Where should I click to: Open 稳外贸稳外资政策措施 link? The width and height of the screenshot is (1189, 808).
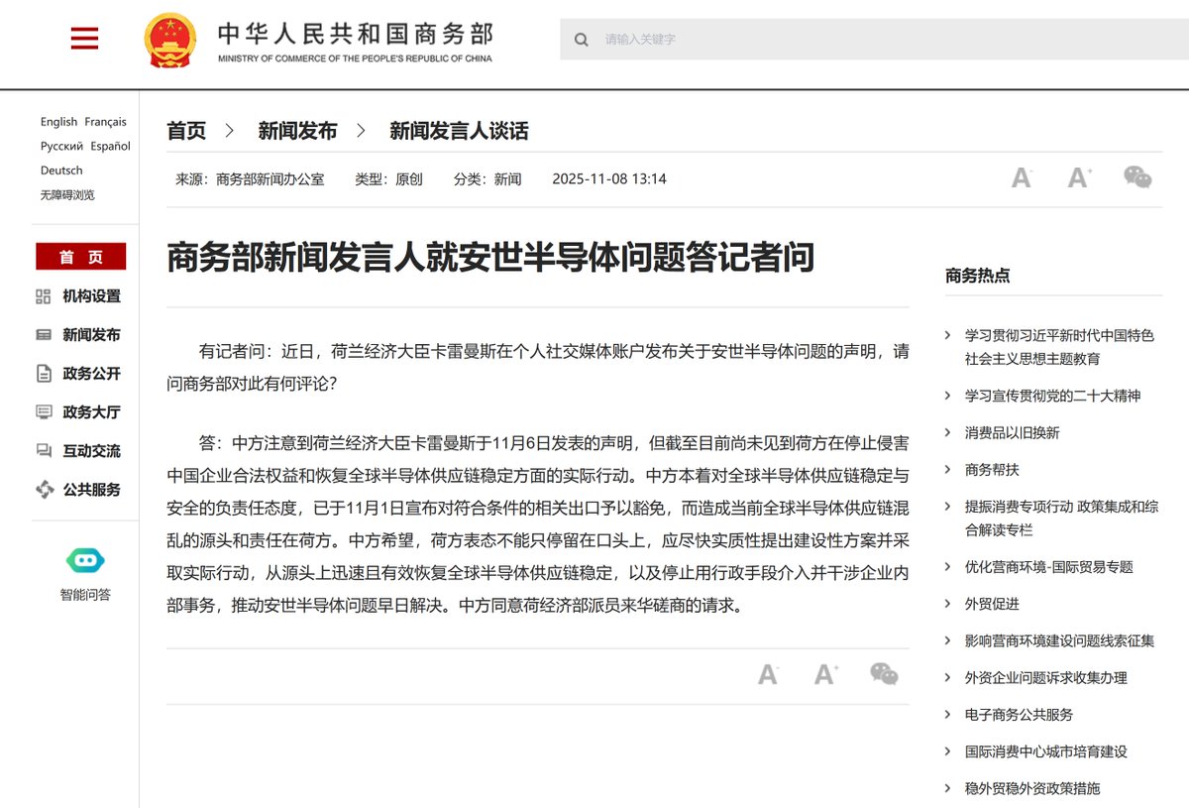click(1032, 788)
